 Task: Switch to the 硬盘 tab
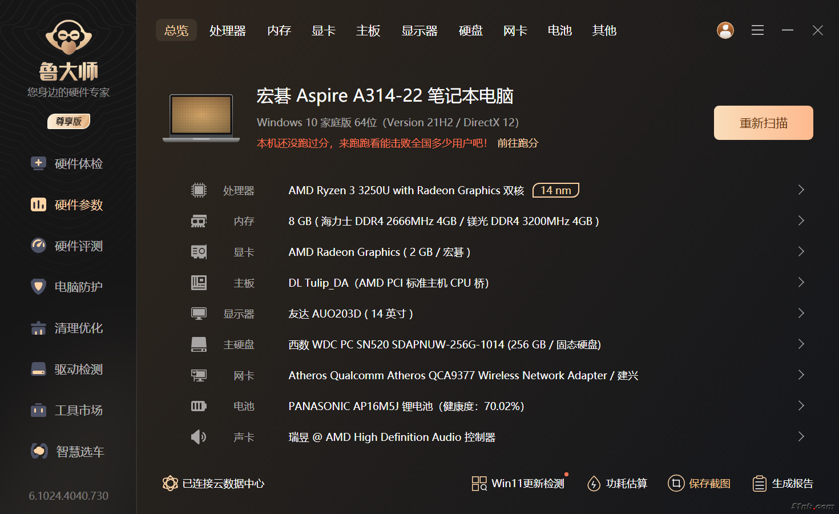(x=471, y=30)
